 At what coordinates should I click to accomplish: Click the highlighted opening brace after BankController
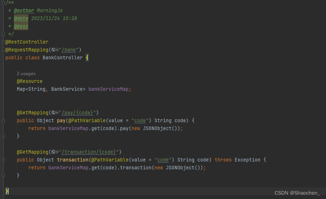click(x=87, y=58)
